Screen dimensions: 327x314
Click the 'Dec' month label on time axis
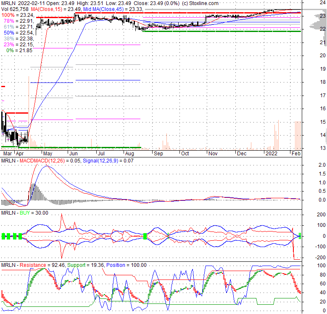tap(242, 154)
